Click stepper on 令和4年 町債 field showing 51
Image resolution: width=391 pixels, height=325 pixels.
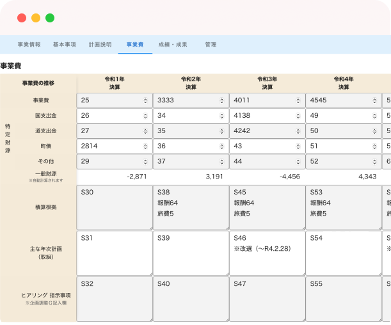(375, 147)
